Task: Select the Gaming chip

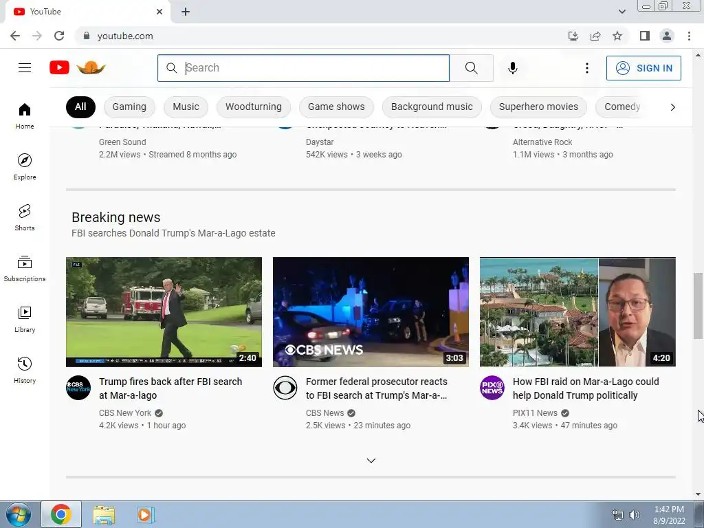Action: 129,107
